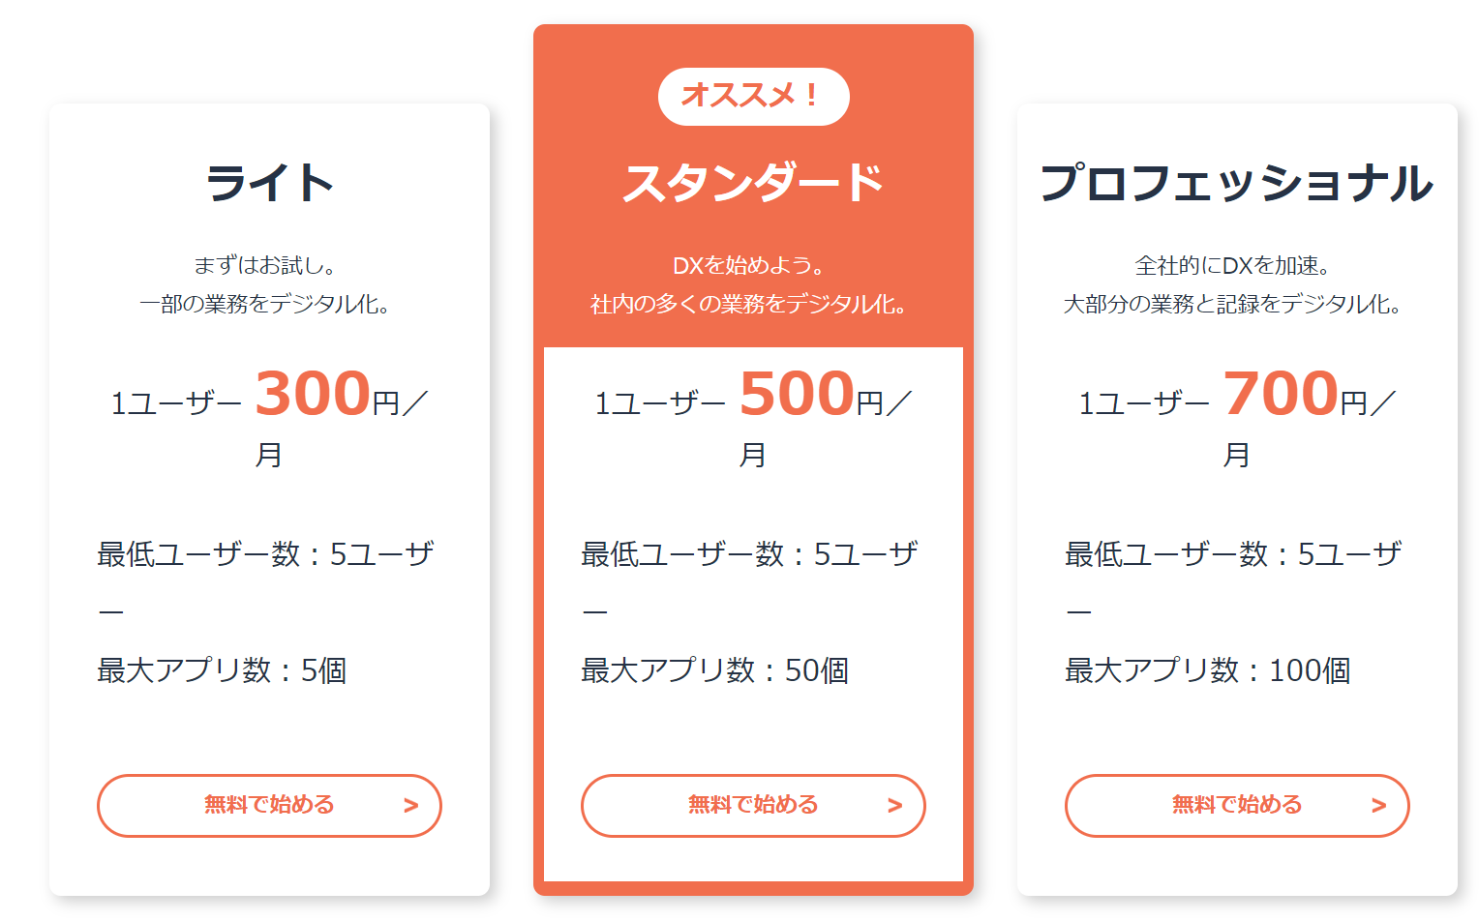
Task: Select the ライト plan heading
Action: pyautogui.click(x=269, y=183)
